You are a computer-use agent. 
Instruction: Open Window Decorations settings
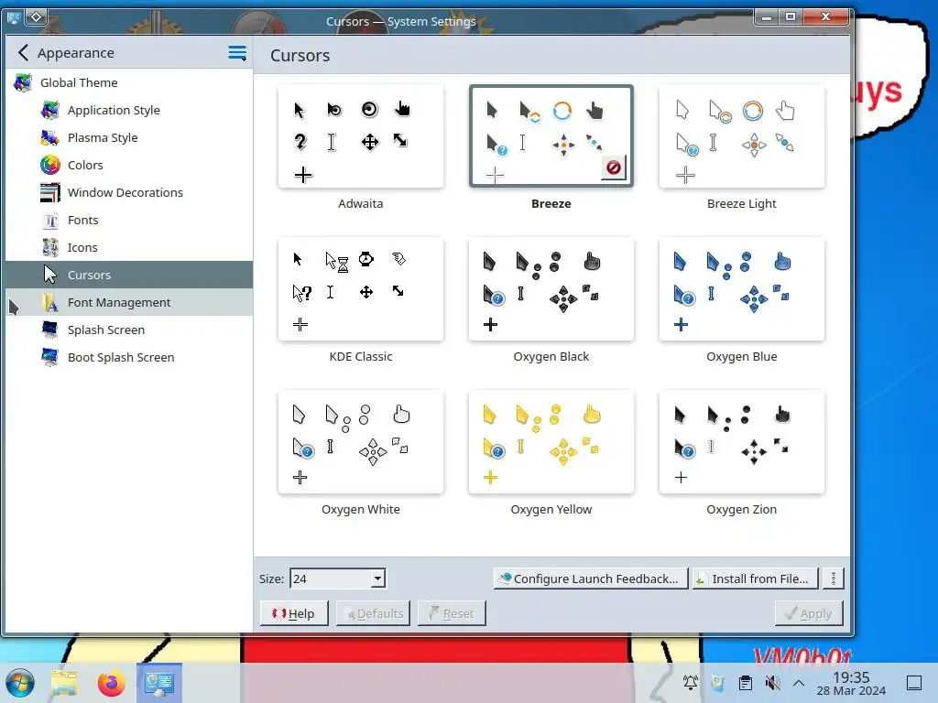pyautogui.click(x=129, y=192)
